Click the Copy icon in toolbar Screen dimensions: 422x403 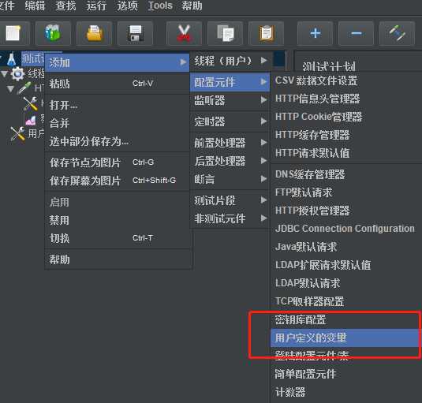coord(226,33)
